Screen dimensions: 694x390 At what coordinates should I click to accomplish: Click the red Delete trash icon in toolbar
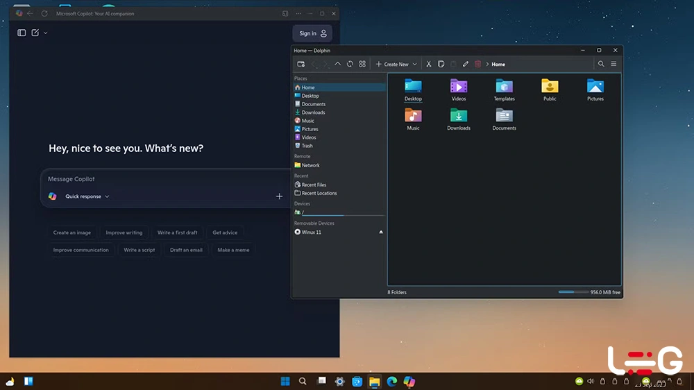477,64
